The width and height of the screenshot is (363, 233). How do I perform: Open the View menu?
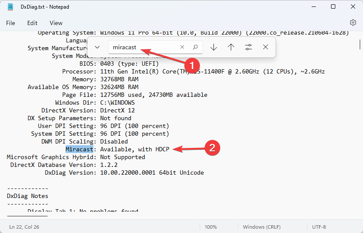[56, 23]
